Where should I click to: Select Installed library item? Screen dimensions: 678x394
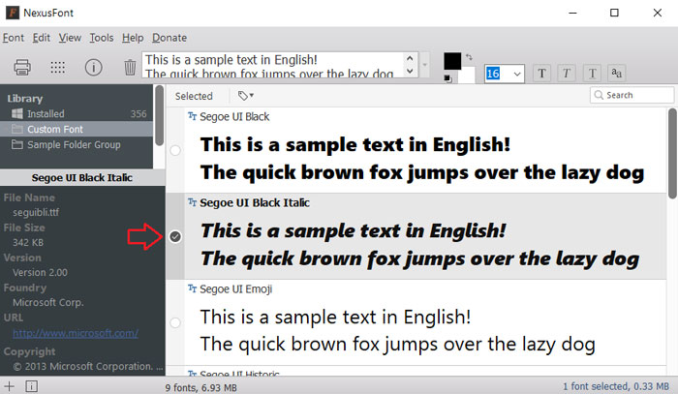click(77, 113)
